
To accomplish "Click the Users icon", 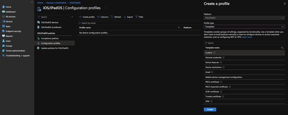I will 3,41.
